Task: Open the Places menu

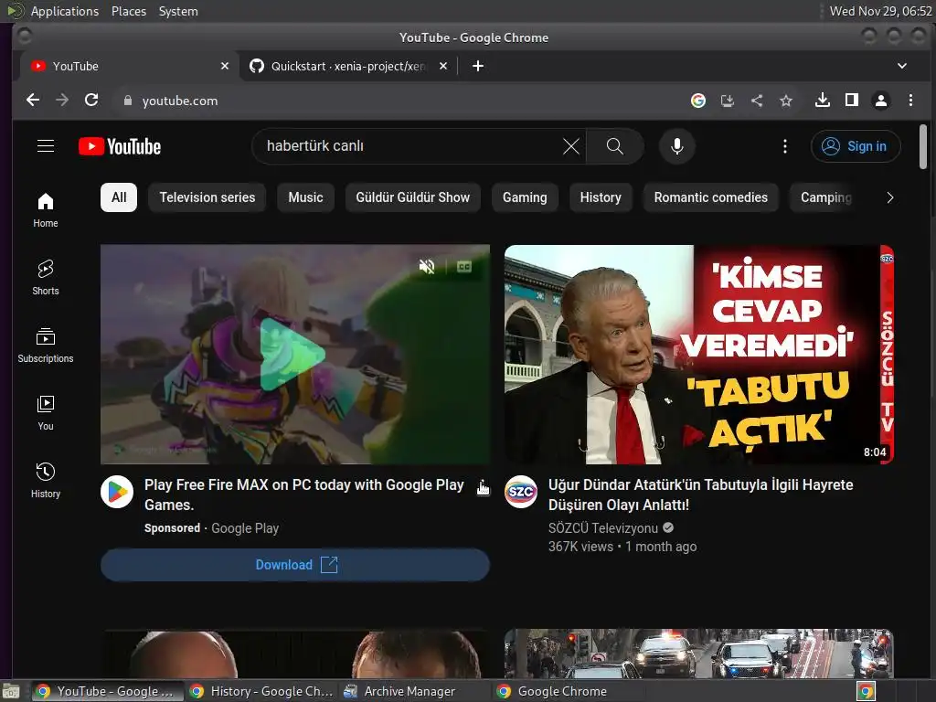Action: 129,11
